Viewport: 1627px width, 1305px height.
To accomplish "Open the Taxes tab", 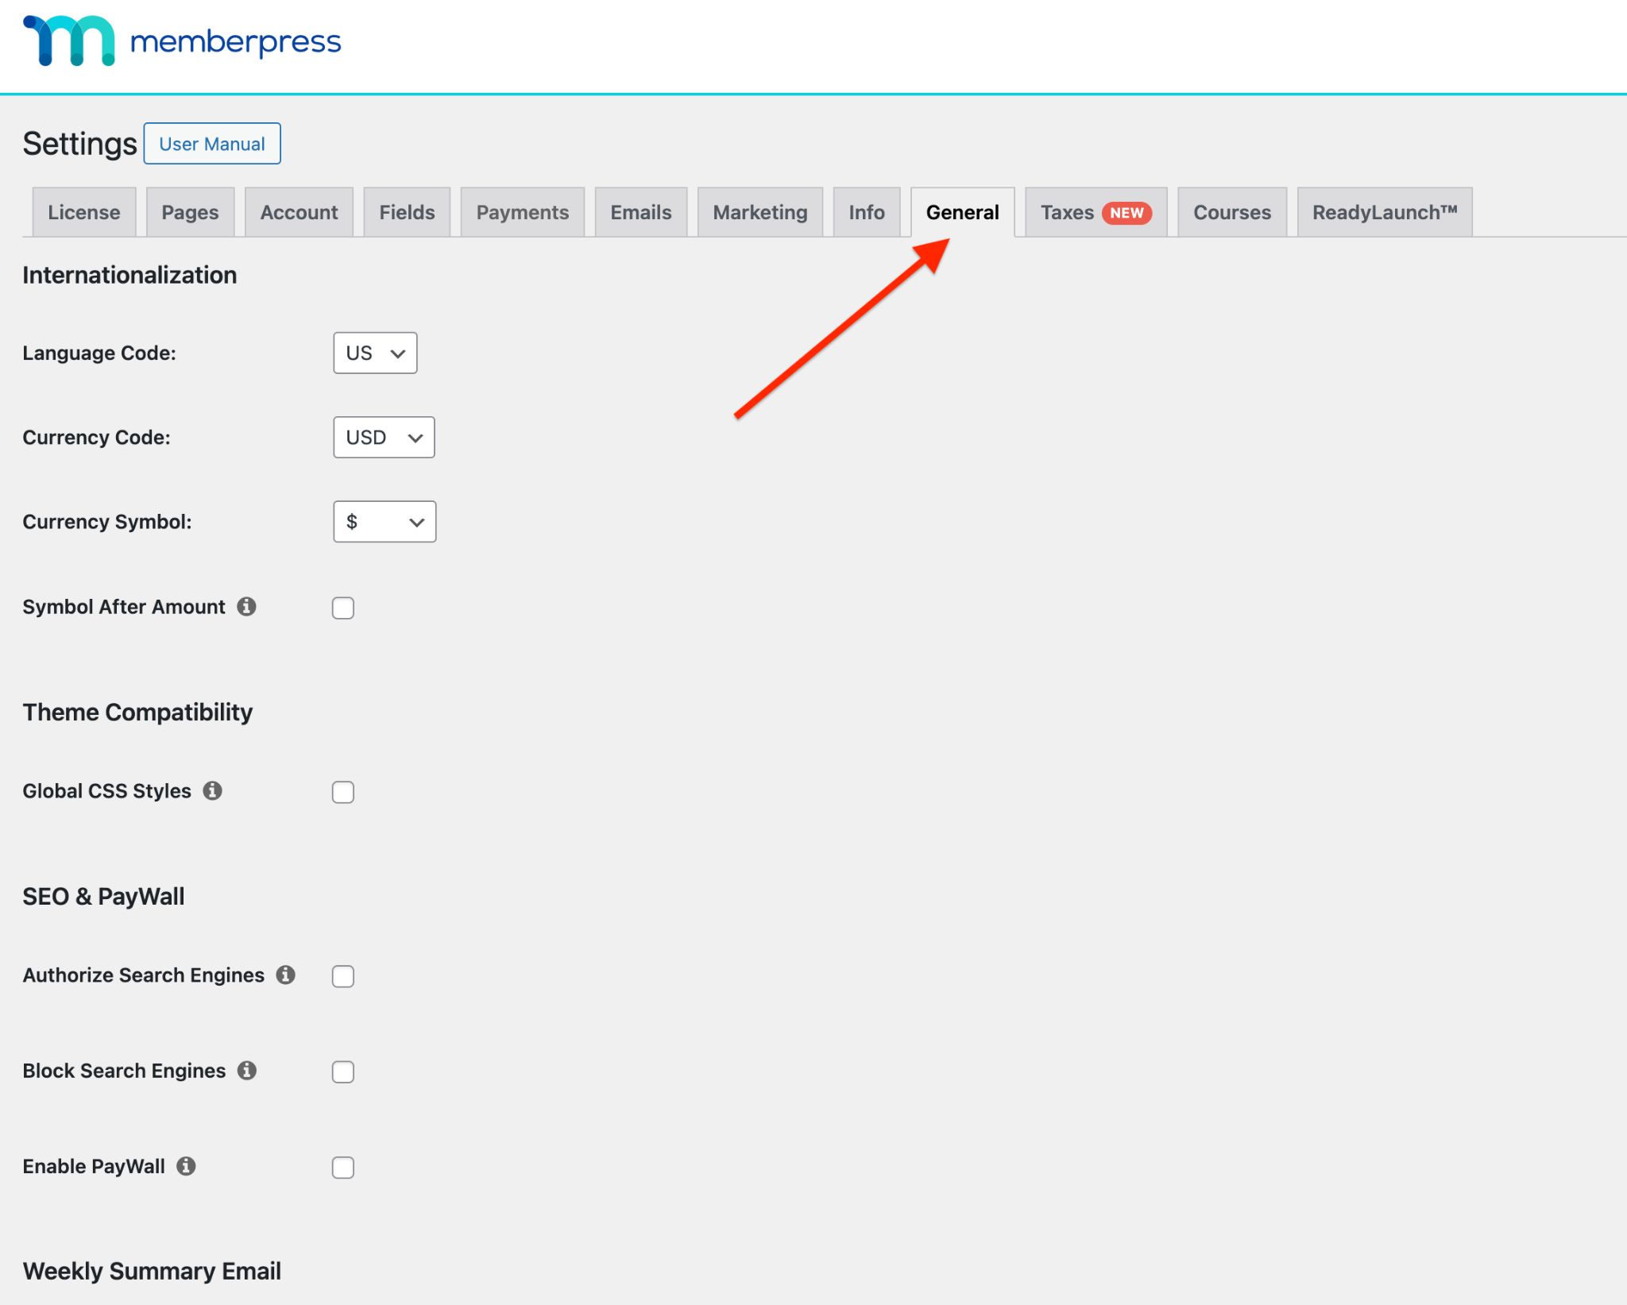I will pyautogui.click(x=1096, y=213).
